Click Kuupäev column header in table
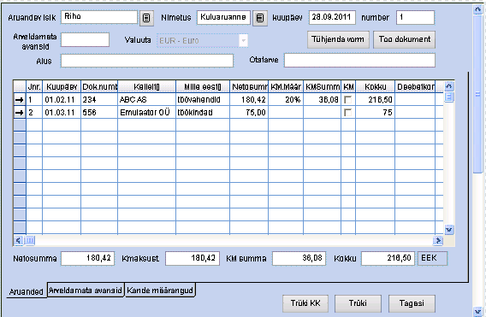The height and width of the screenshot is (317, 486). click(x=62, y=87)
